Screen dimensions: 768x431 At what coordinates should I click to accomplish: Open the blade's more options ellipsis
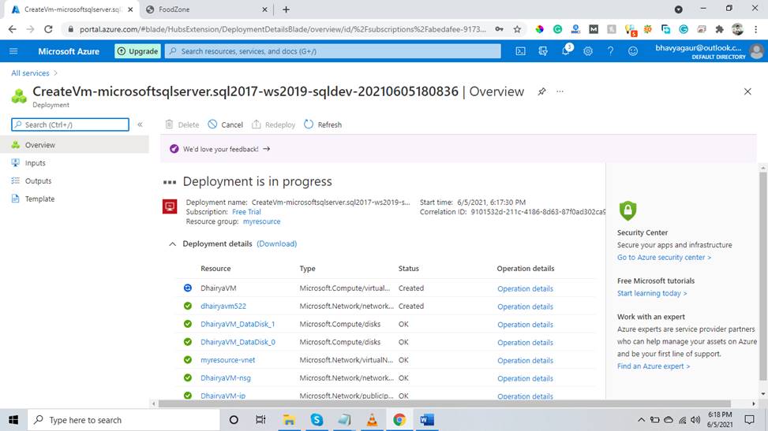click(560, 91)
